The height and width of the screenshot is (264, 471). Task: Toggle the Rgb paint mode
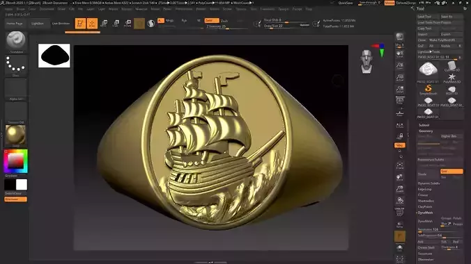tap(184, 20)
